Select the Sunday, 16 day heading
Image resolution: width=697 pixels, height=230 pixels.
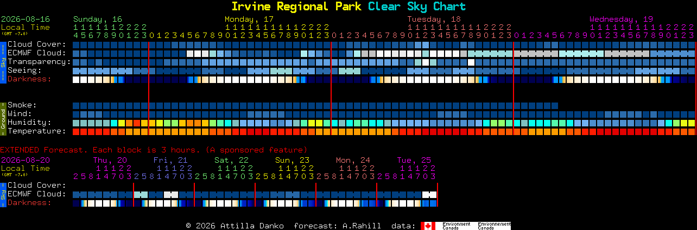98,19
